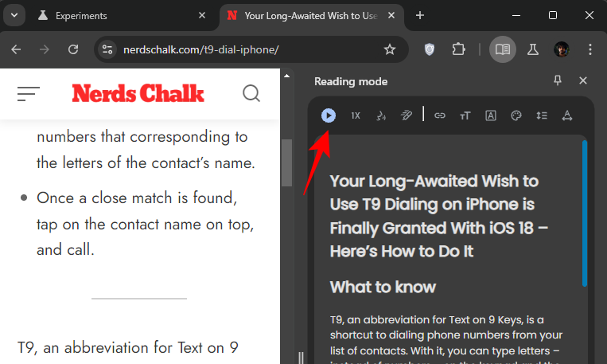
Task: Click the font size icon
Action: tap(465, 115)
